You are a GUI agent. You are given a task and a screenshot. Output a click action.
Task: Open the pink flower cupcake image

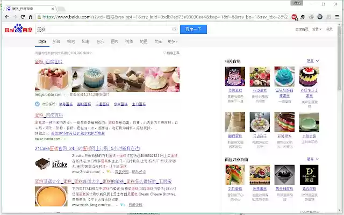click(x=162, y=79)
